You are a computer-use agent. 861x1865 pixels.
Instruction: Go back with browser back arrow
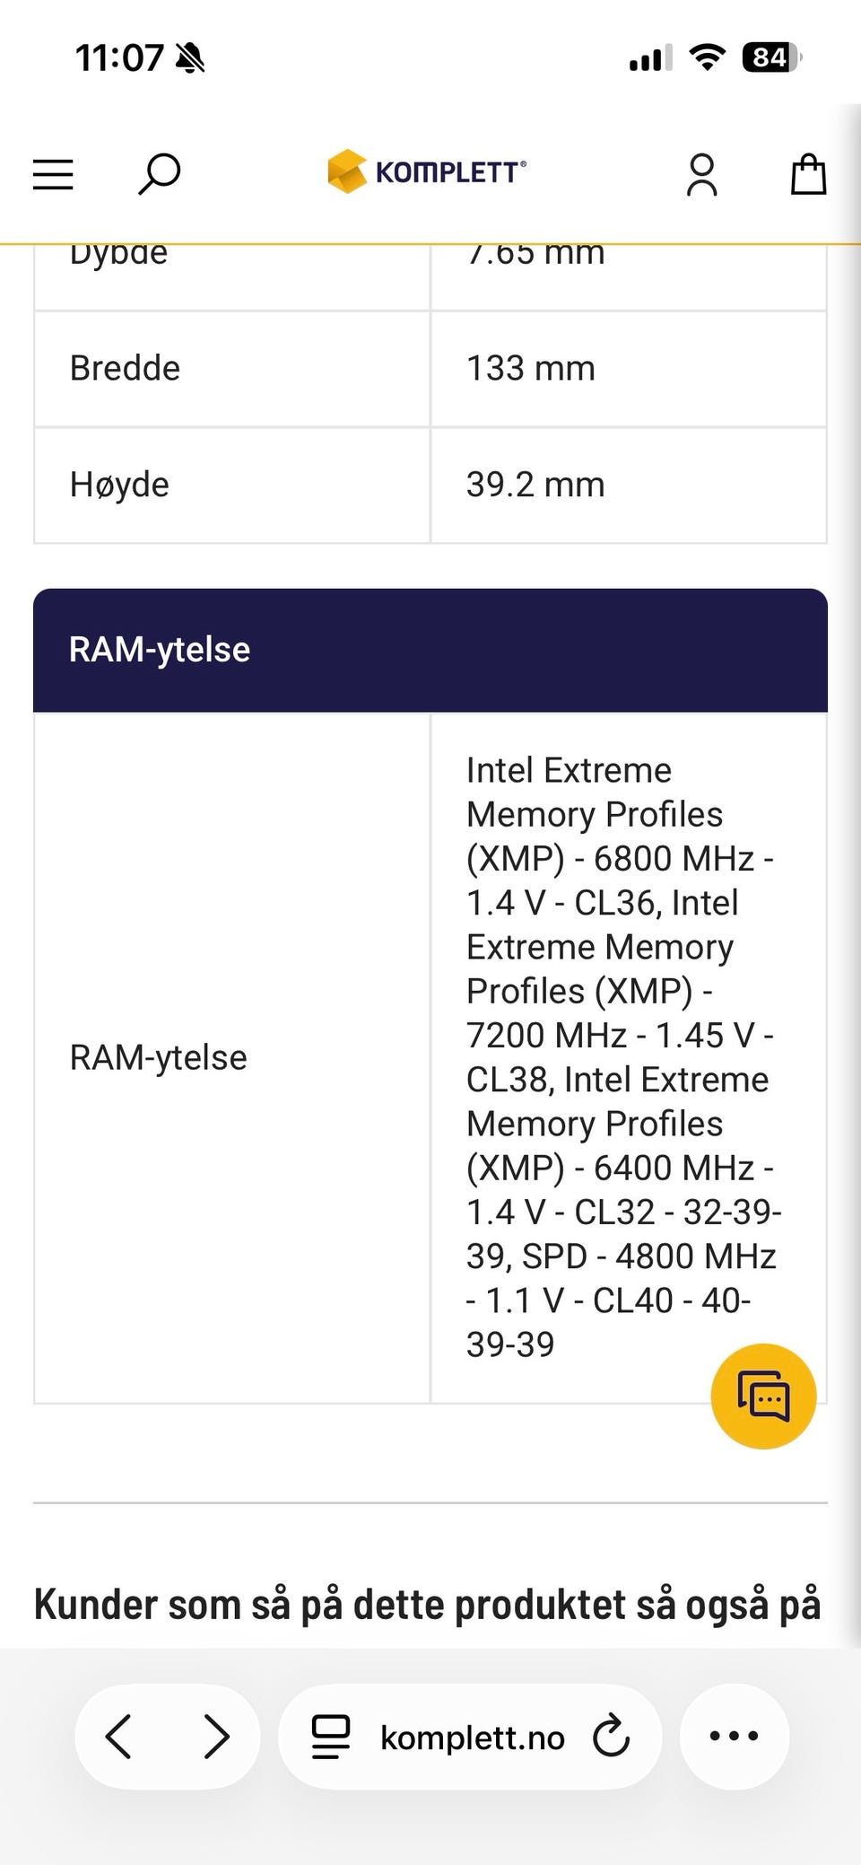(119, 1736)
